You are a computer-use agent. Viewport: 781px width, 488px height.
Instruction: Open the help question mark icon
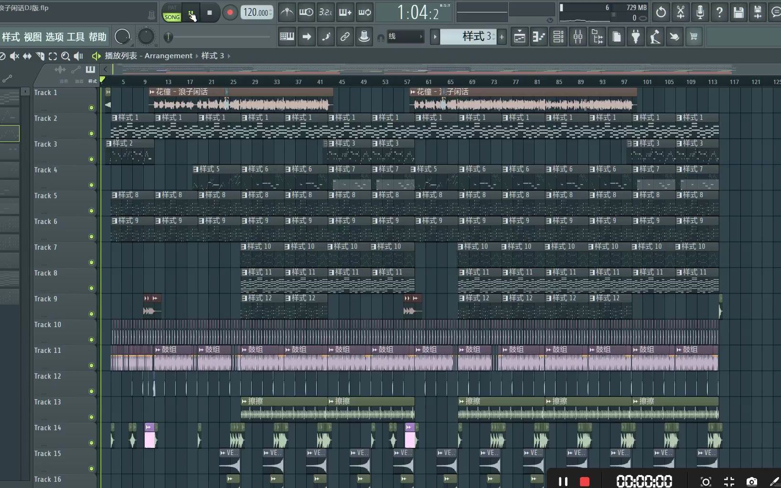(x=719, y=12)
